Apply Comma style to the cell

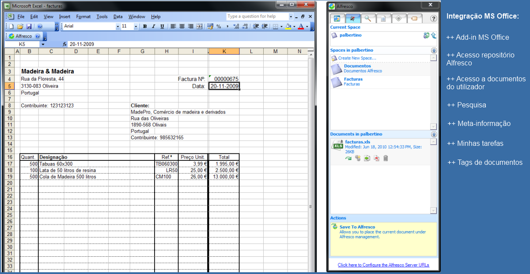(227, 27)
